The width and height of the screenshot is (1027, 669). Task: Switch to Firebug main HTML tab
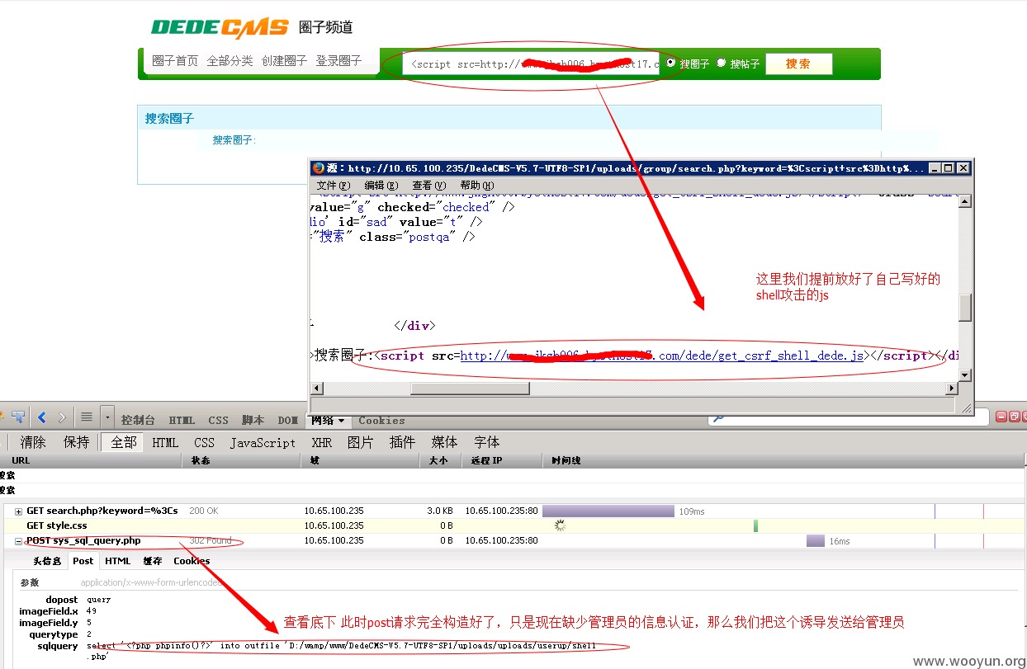(182, 420)
